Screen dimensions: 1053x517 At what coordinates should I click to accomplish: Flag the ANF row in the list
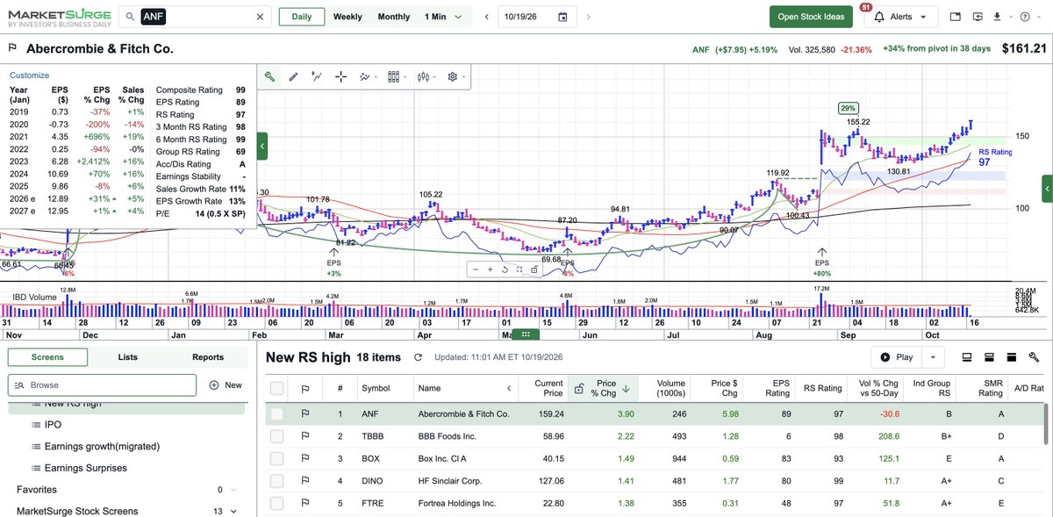tap(305, 413)
